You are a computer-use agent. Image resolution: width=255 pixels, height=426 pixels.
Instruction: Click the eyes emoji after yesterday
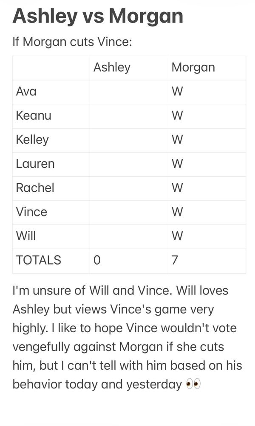coord(193,384)
